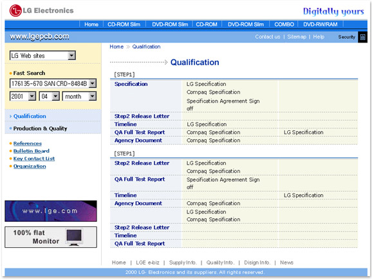Open the 04 month number dropdown

[x=49, y=96]
